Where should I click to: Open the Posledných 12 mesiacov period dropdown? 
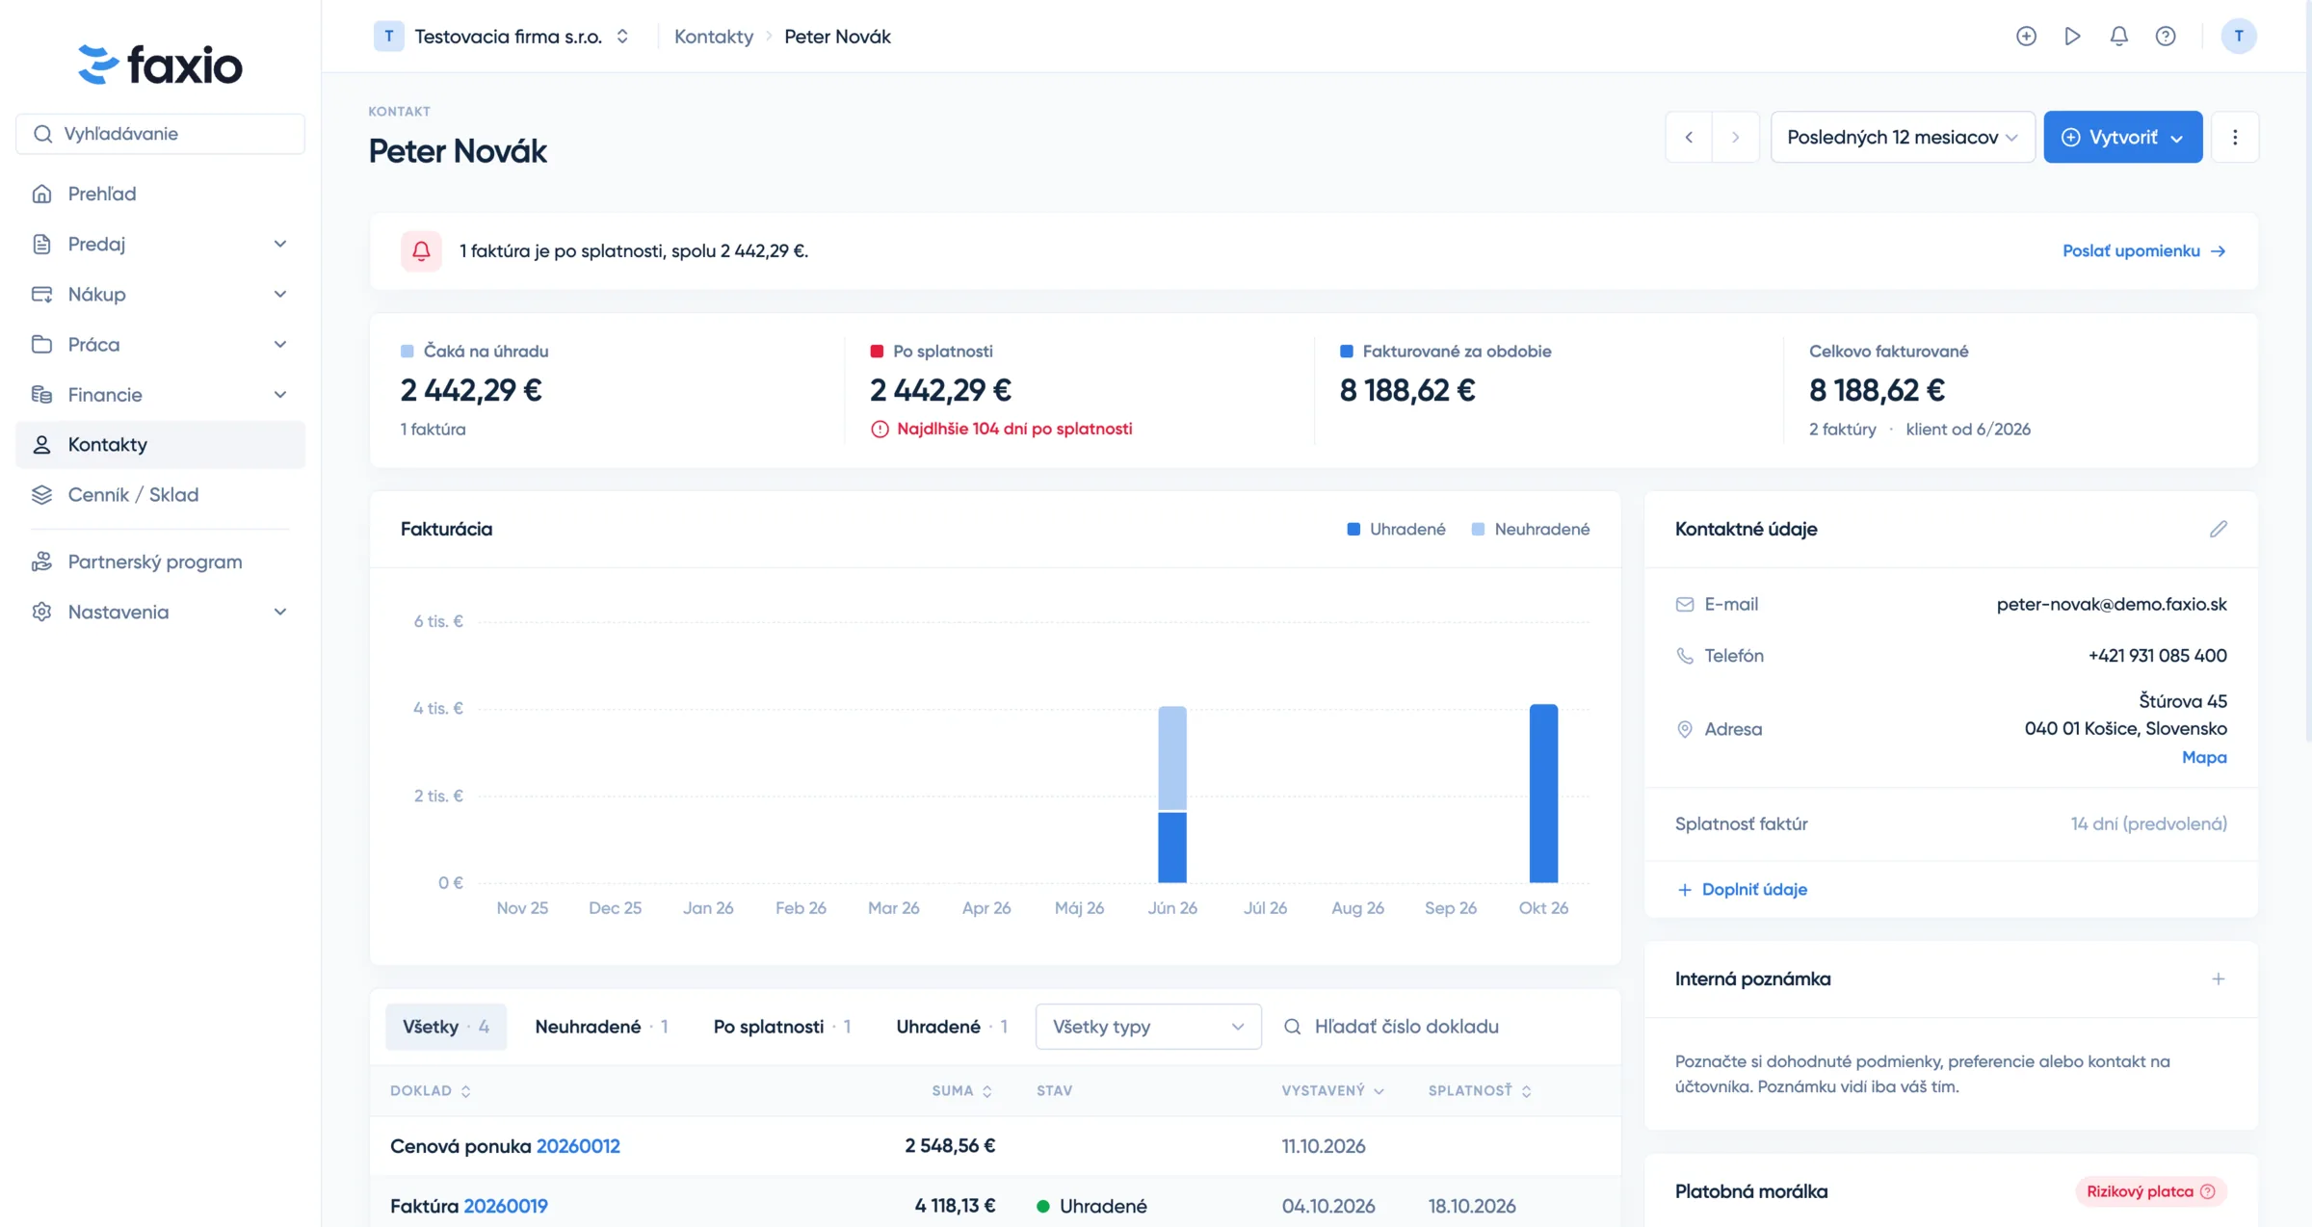pos(1903,137)
